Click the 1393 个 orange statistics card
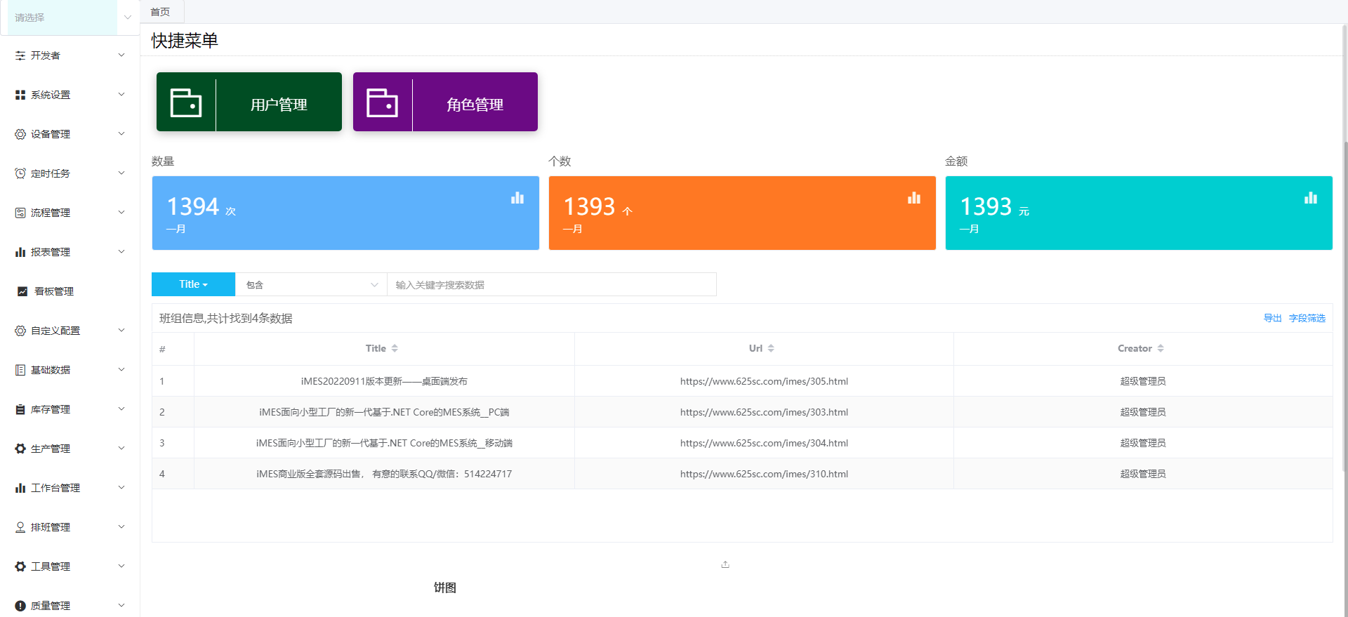This screenshot has height=617, width=1348. point(742,213)
